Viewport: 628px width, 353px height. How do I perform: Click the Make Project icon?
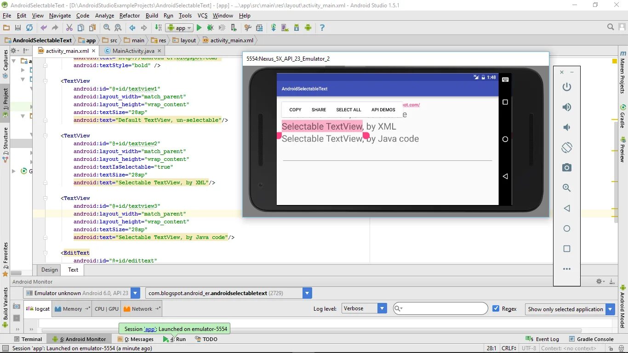coord(158,28)
